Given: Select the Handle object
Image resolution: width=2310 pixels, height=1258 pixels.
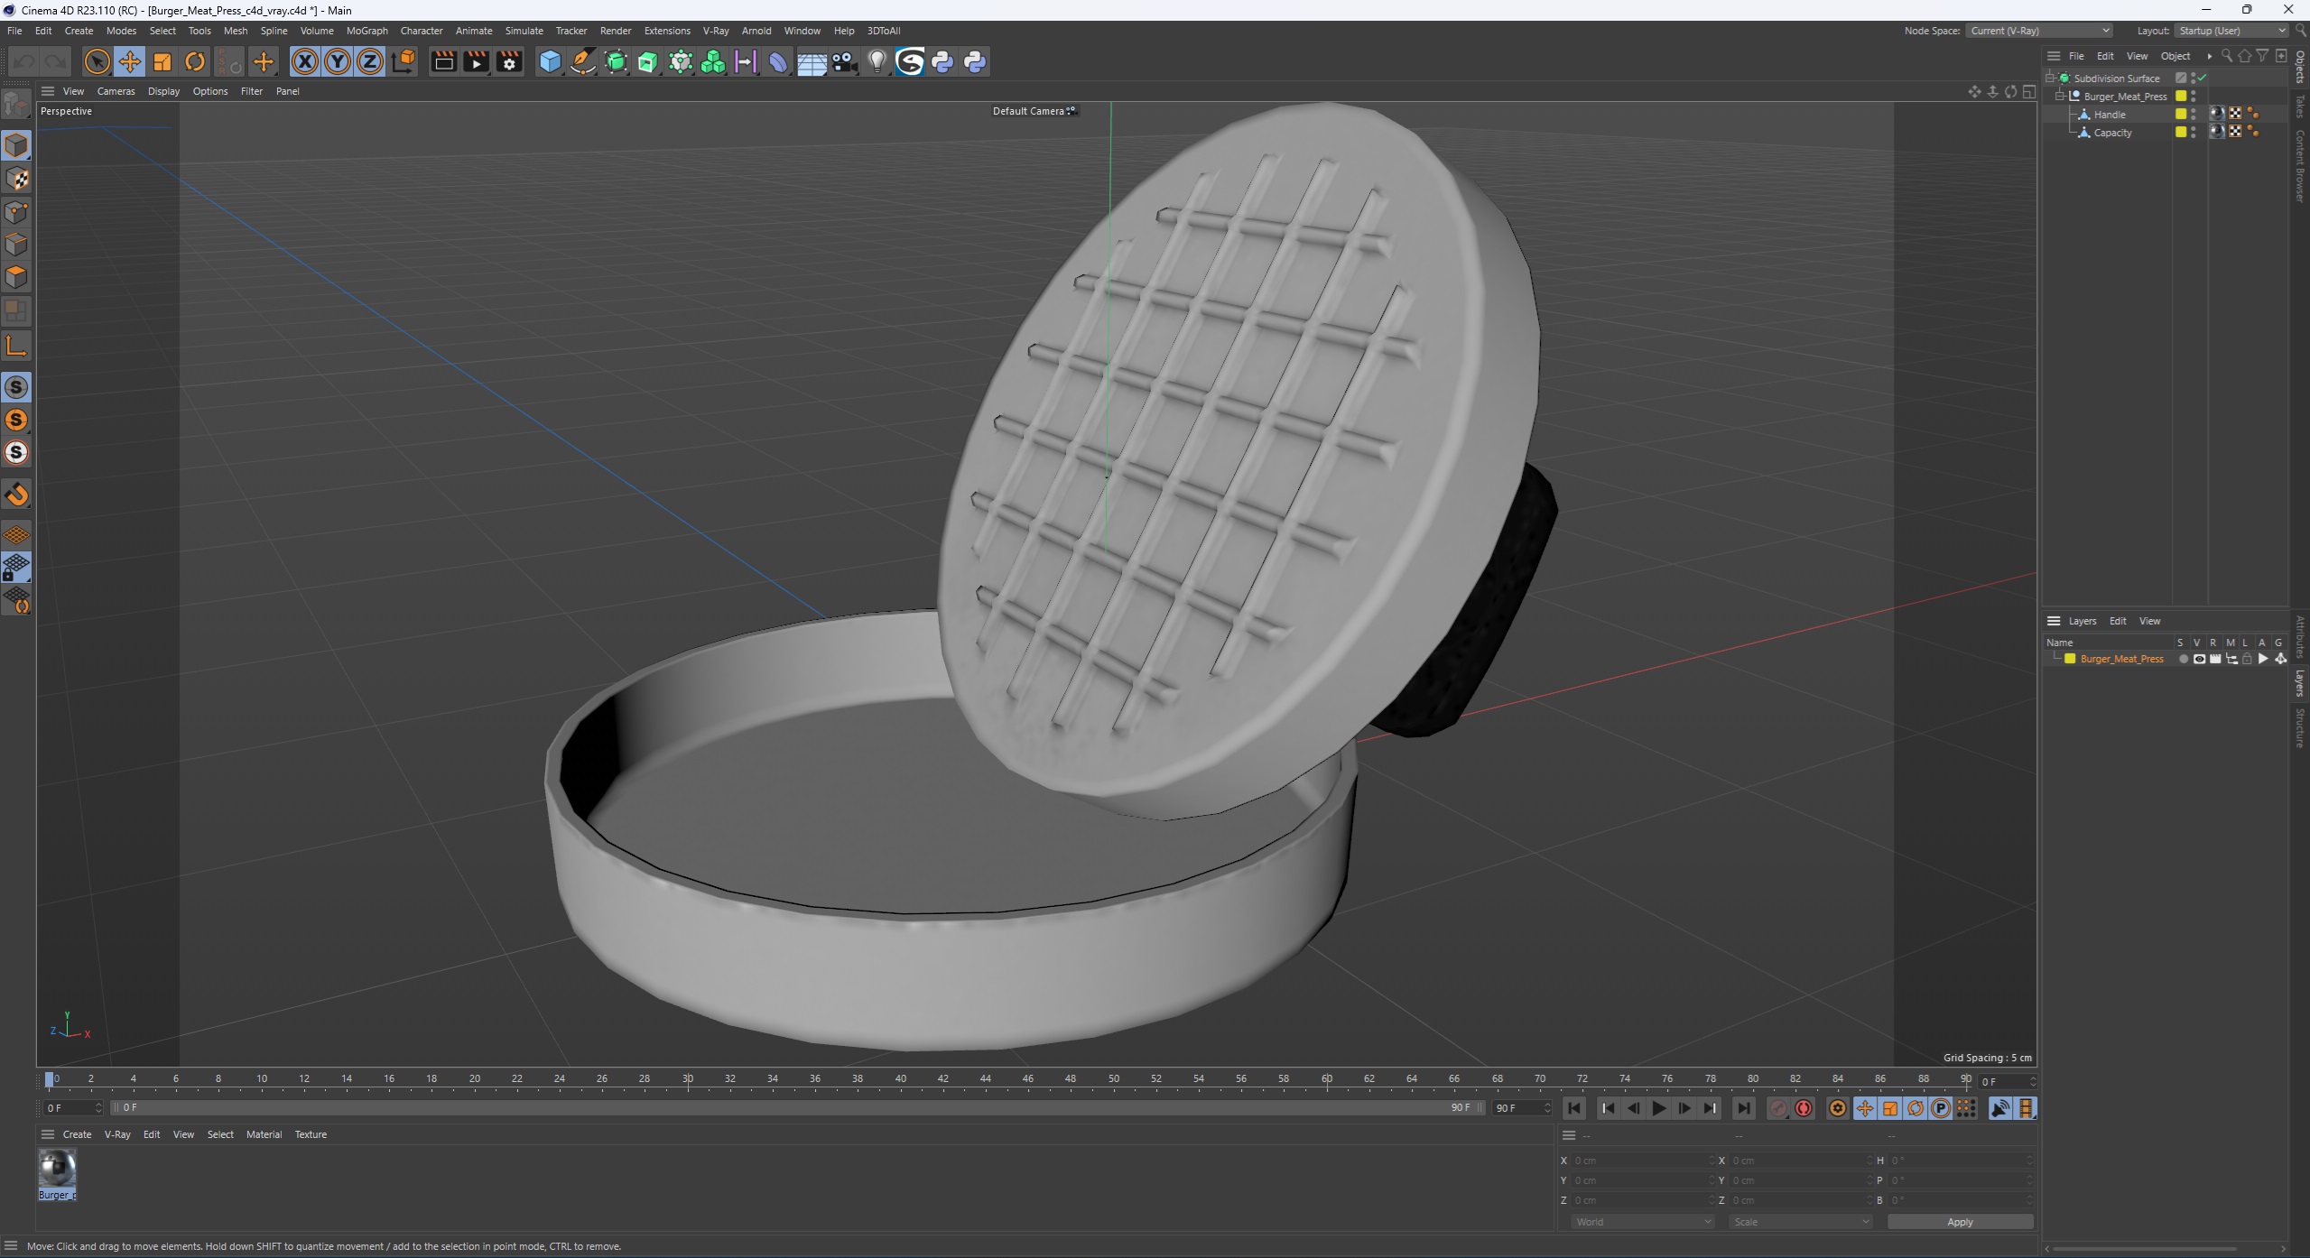Looking at the screenshot, I should click(x=2109, y=115).
